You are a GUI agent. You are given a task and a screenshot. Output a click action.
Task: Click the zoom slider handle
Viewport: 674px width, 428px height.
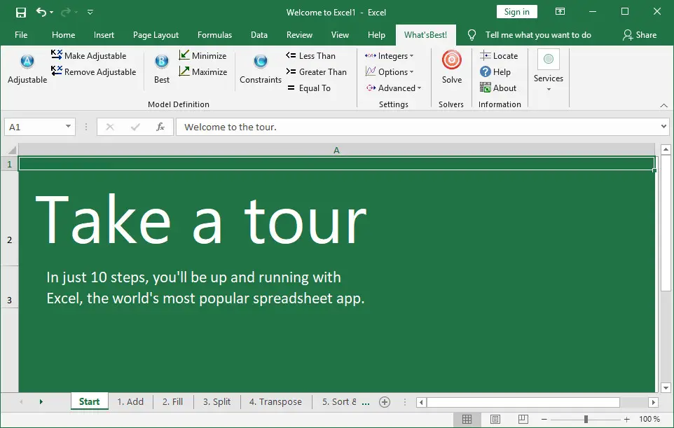586,419
